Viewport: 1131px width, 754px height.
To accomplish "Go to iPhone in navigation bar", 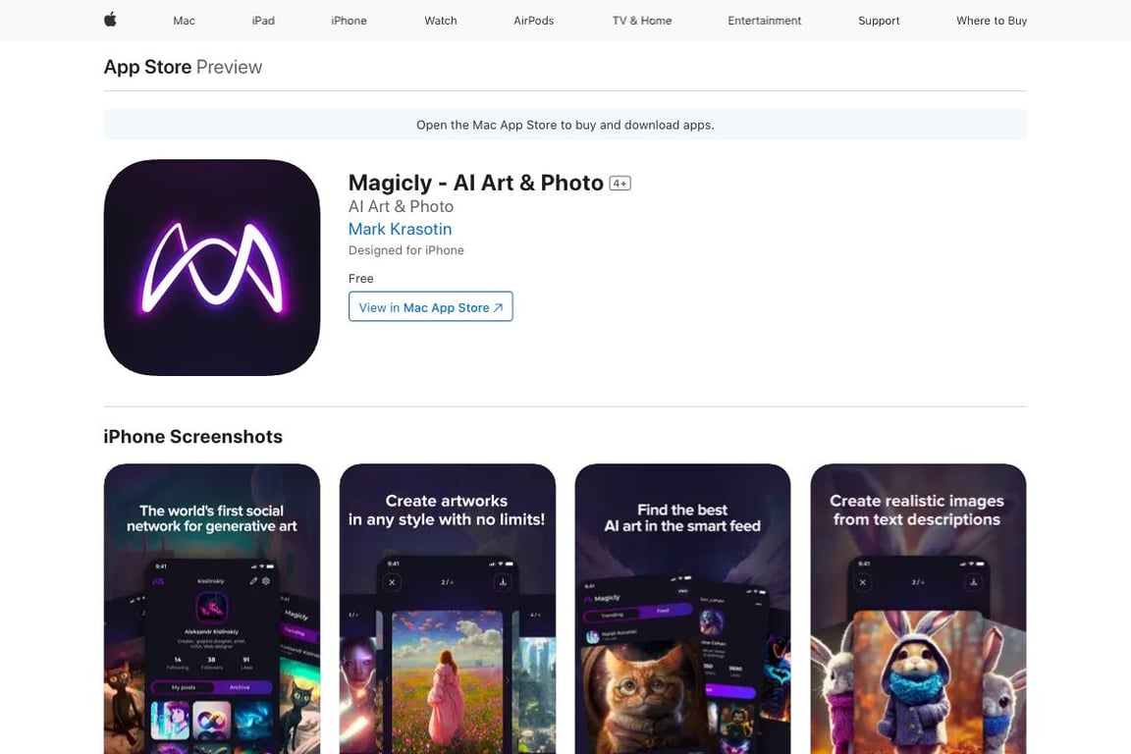I will point(350,21).
